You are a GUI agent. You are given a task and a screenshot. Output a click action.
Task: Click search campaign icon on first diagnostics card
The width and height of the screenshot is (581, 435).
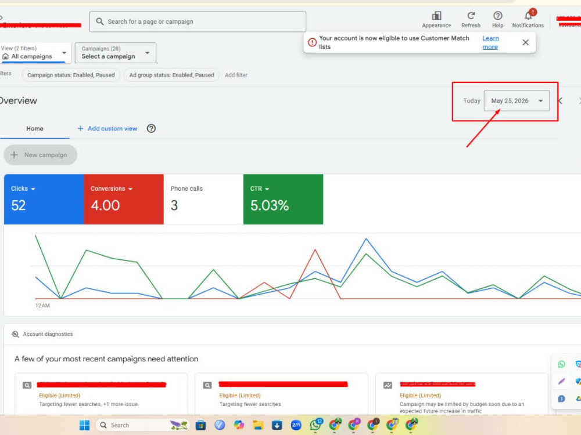point(27,385)
